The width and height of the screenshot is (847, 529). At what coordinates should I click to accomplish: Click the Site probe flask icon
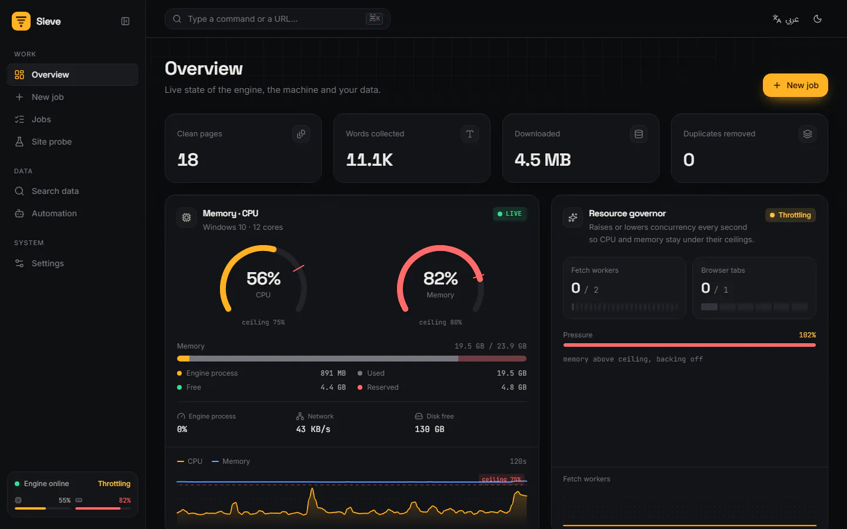(x=19, y=142)
